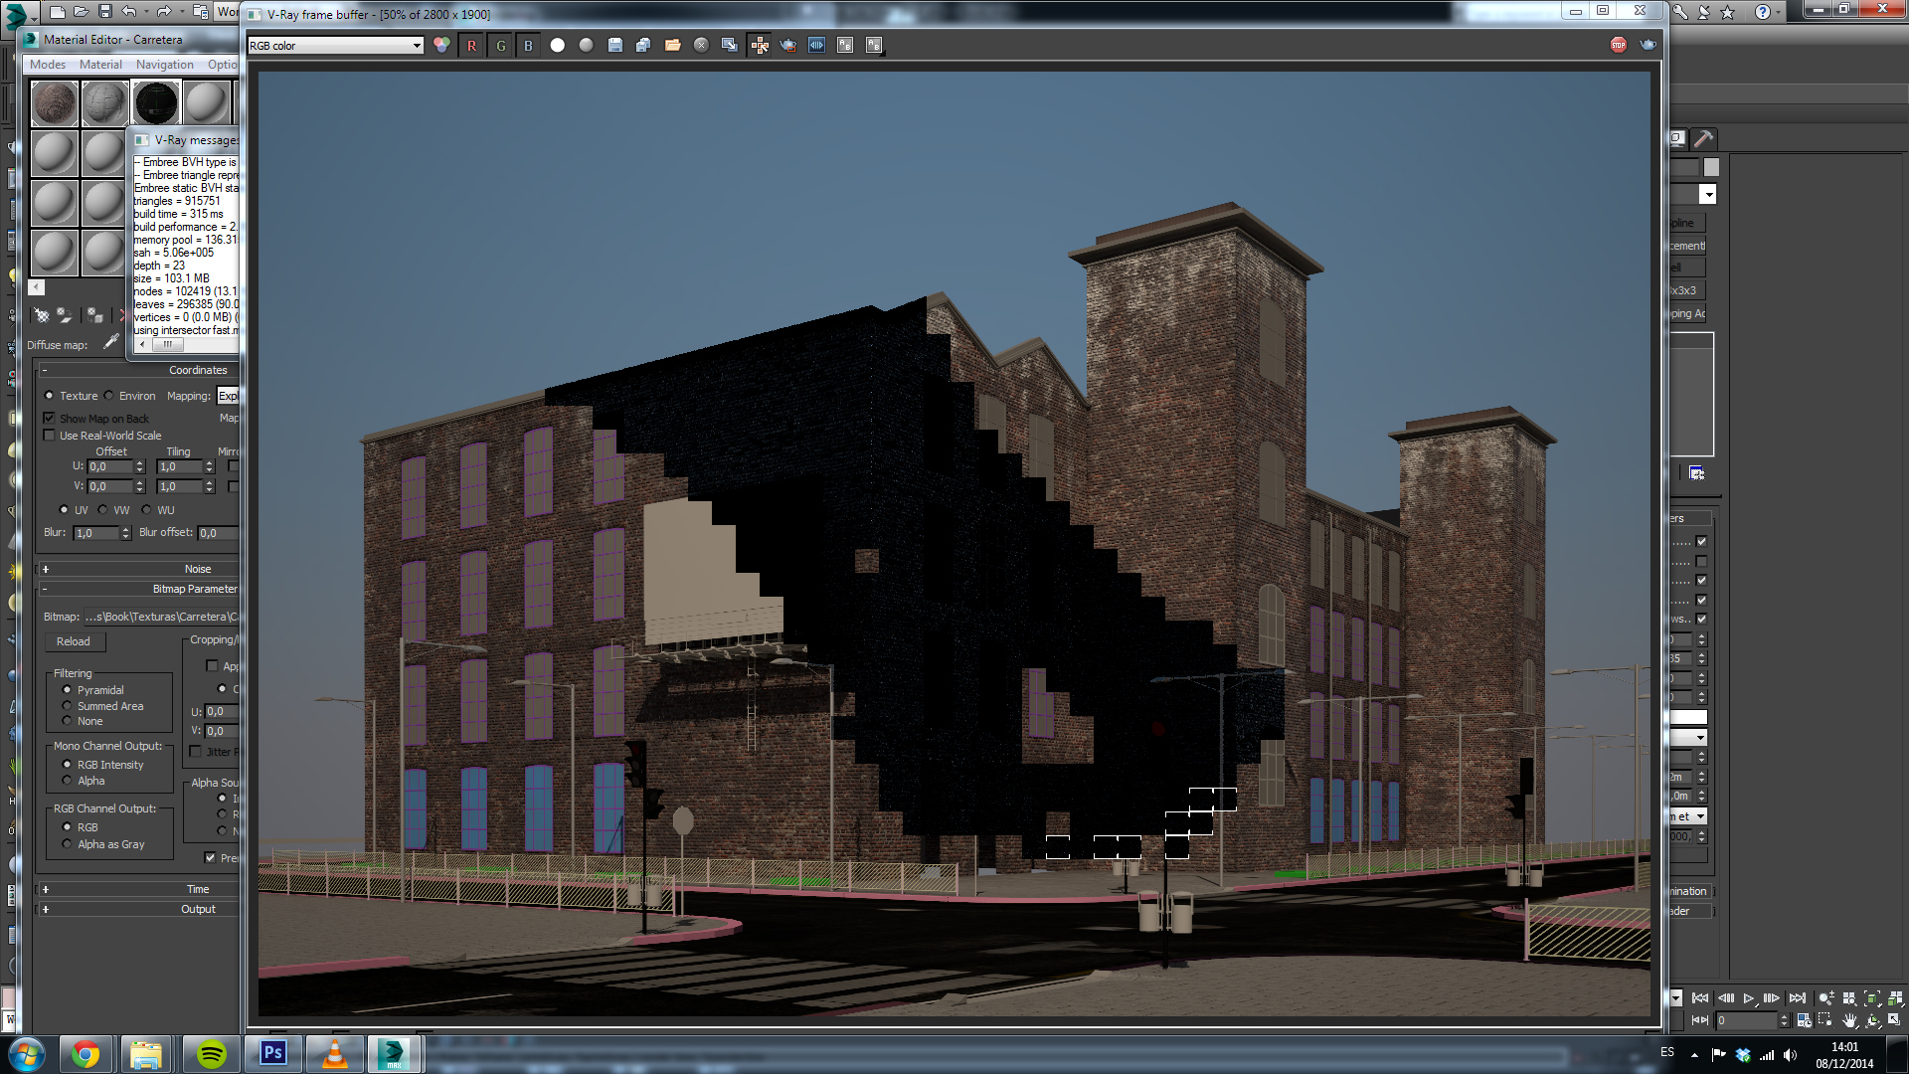
Task: Open the Material menu
Action: (x=100, y=65)
